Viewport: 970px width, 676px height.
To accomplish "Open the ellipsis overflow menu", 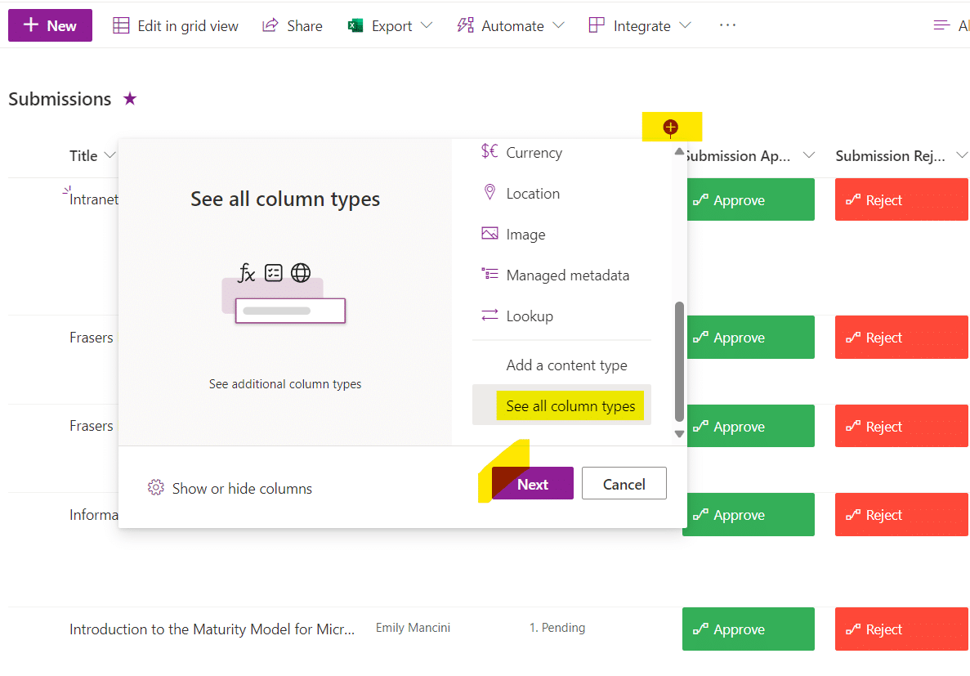I will (x=727, y=25).
